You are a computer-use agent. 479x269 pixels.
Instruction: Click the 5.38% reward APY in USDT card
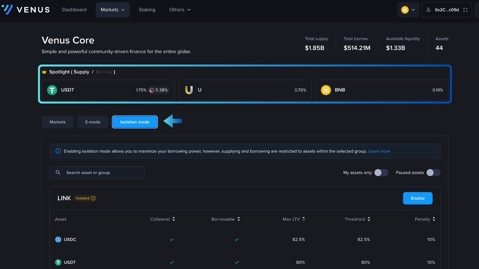tap(162, 90)
